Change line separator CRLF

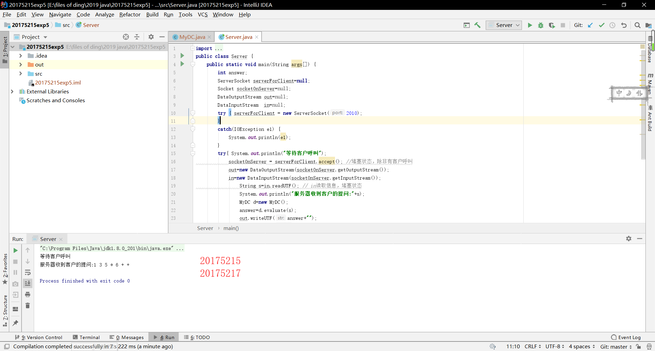coord(533,346)
